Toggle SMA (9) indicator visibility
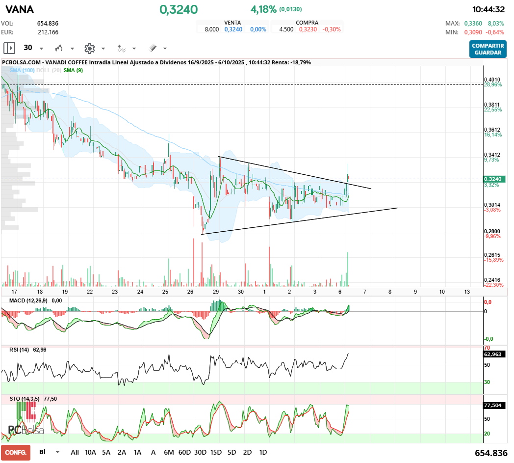Viewport: 514px width, 463px height. pos(73,70)
